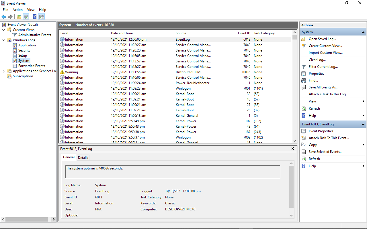Image resolution: width=367 pixels, height=229 pixels.
Task: Click the Up One Level folder icon
Action: pos(19,17)
